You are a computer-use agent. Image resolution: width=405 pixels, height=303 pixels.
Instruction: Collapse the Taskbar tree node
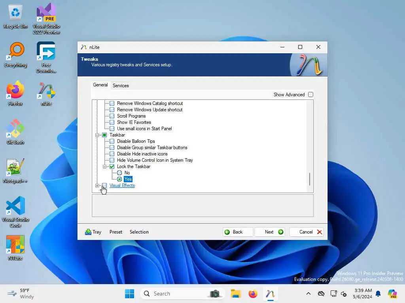coord(97,135)
